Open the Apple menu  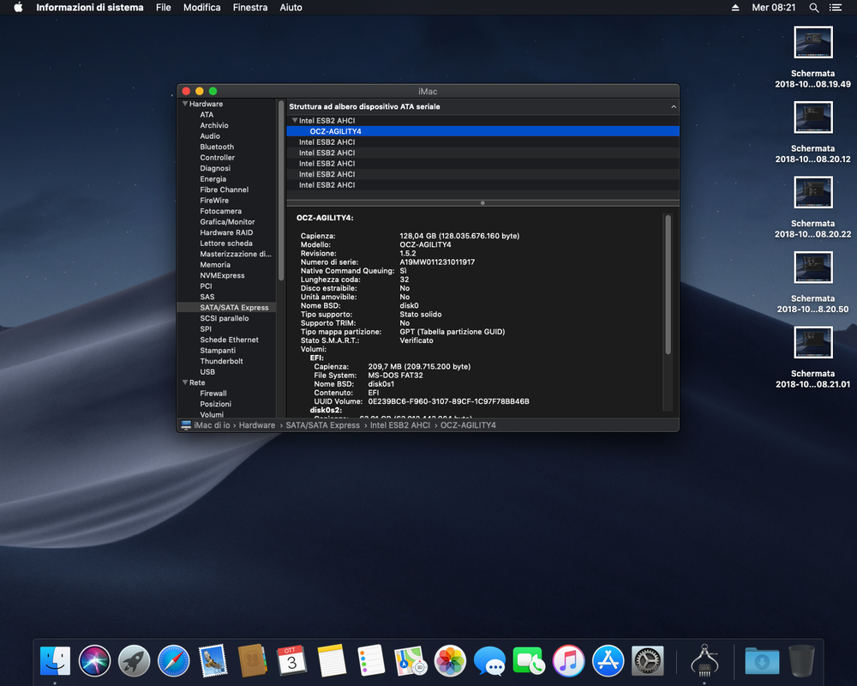click(x=18, y=8)
